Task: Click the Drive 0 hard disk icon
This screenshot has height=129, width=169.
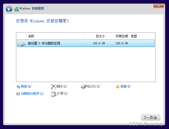Action: (x=22, y=44)
